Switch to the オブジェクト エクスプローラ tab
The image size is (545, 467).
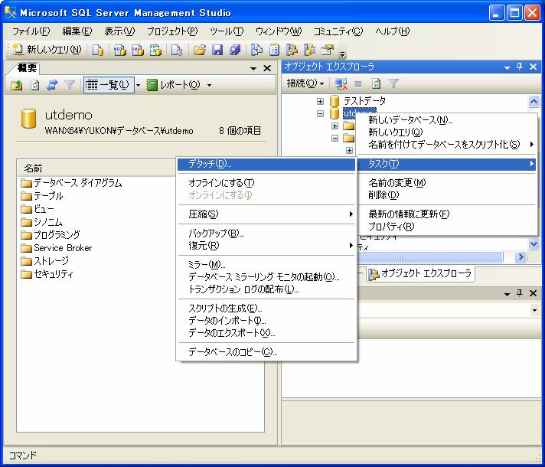pyautogui.click(x=419, y=273)
